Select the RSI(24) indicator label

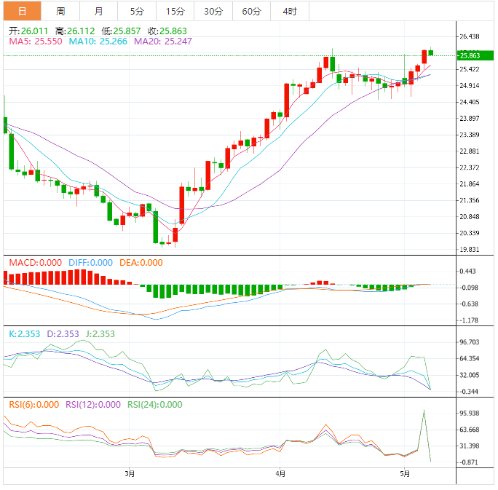[155, 405]
